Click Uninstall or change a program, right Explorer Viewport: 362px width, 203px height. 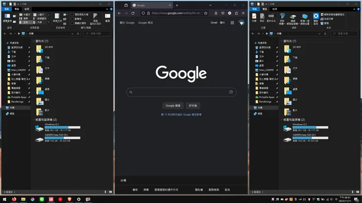pyautogui.click(x=333, y=15)
